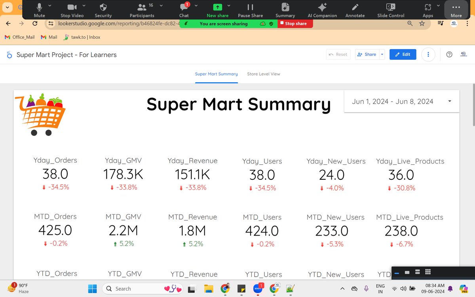Viewport: 475px width, 297px height.
Task: Click the green shield encryption icon in sharing bar
Action: [x=271, y=24]
